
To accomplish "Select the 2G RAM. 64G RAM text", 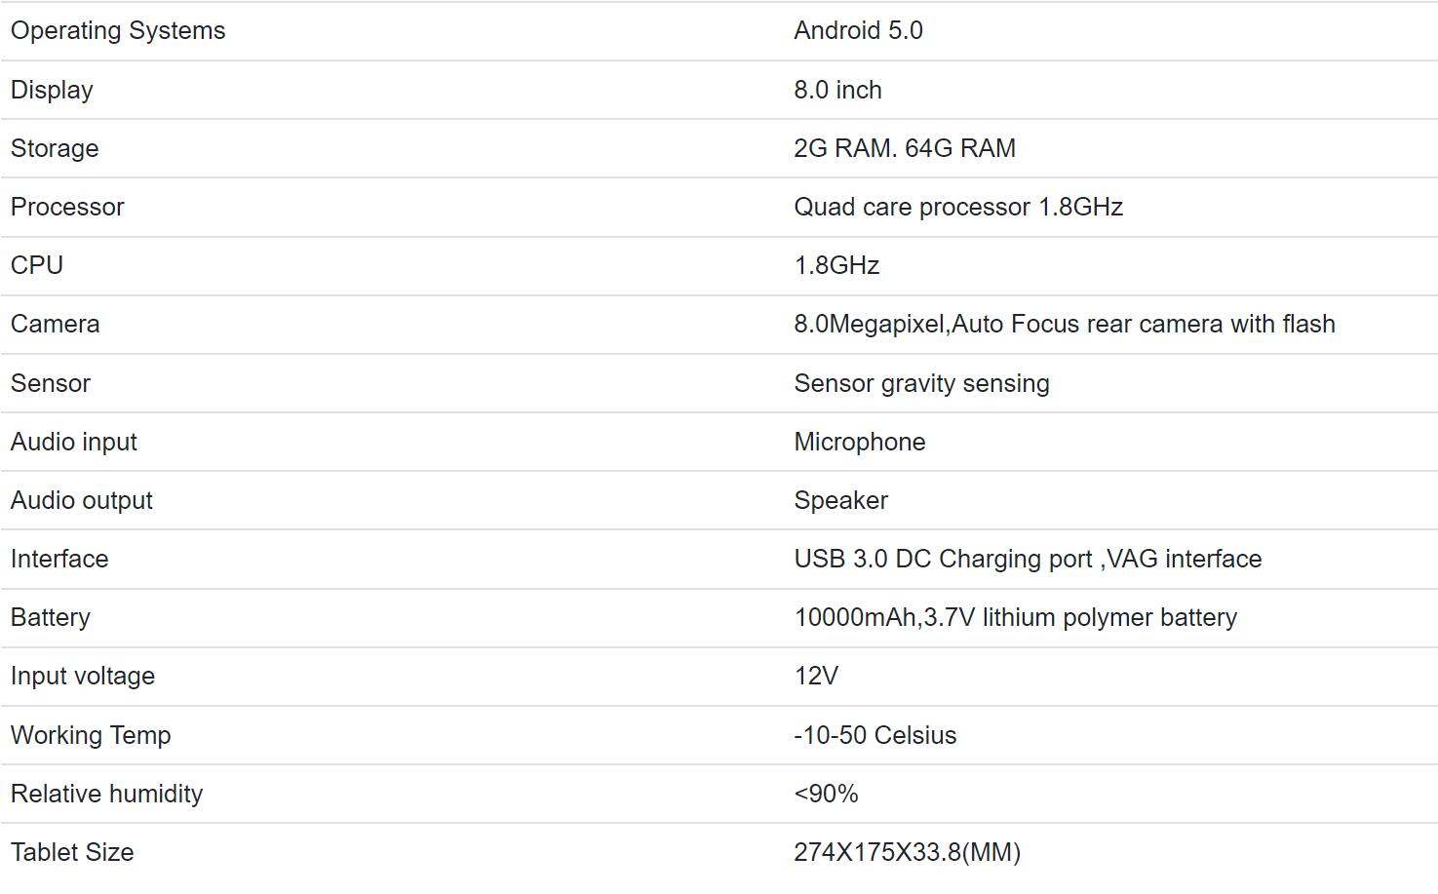I will pos(905,148).
